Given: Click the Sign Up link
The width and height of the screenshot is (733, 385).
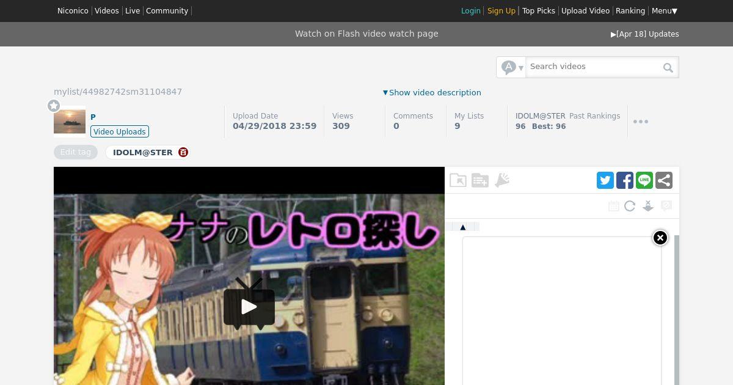Looking at the screenshot, I should click(501, 11).
